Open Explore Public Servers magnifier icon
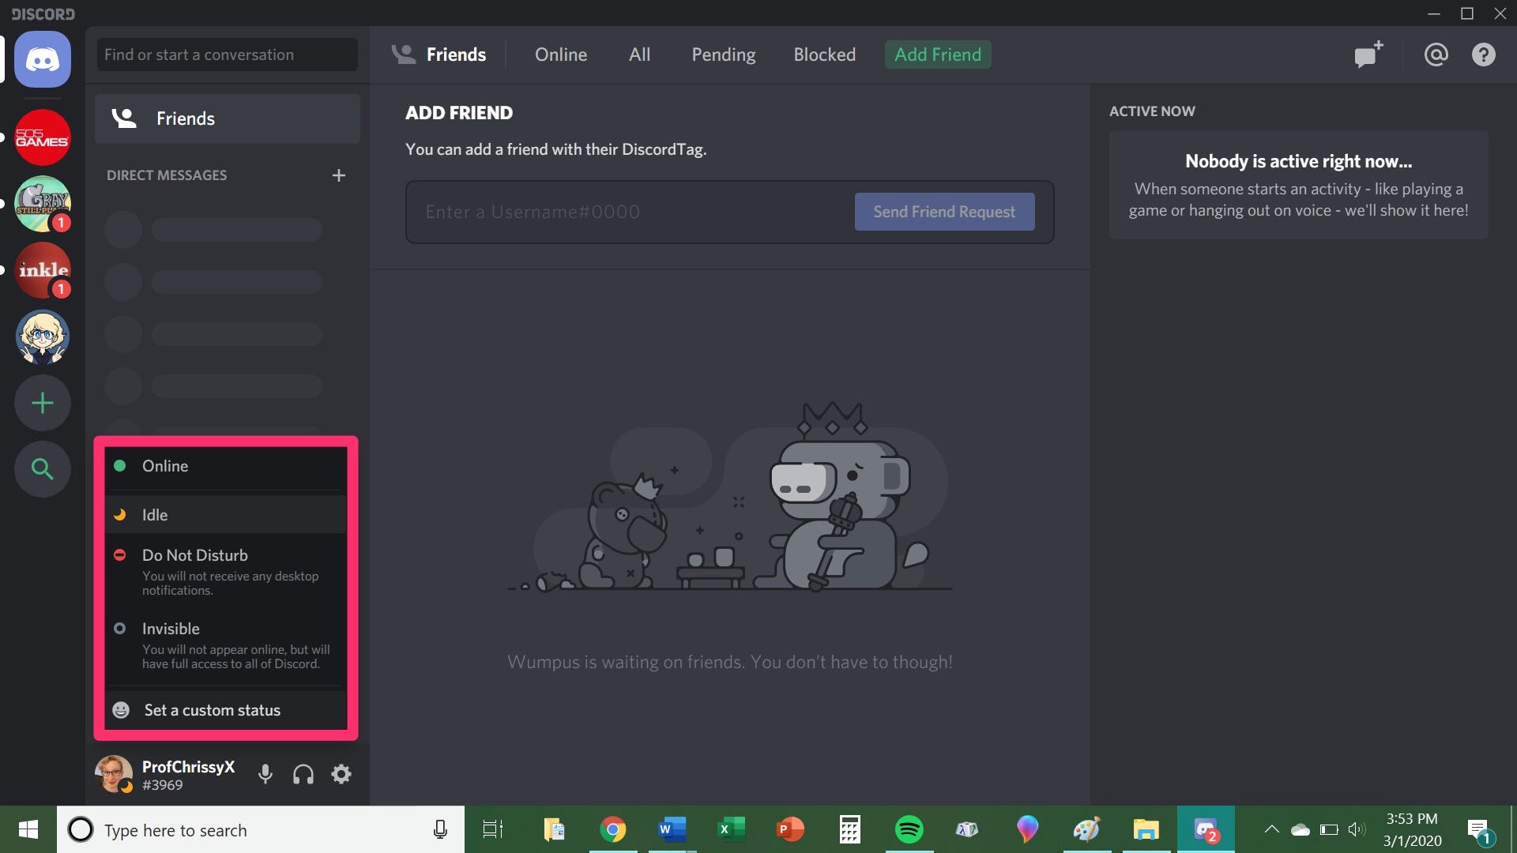Screen dimensions: 1517x853 coord(43,470)
